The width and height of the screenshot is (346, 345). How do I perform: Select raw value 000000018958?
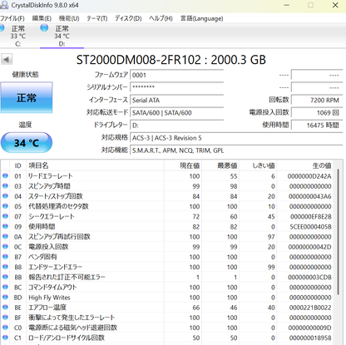[x=310, y=338]
